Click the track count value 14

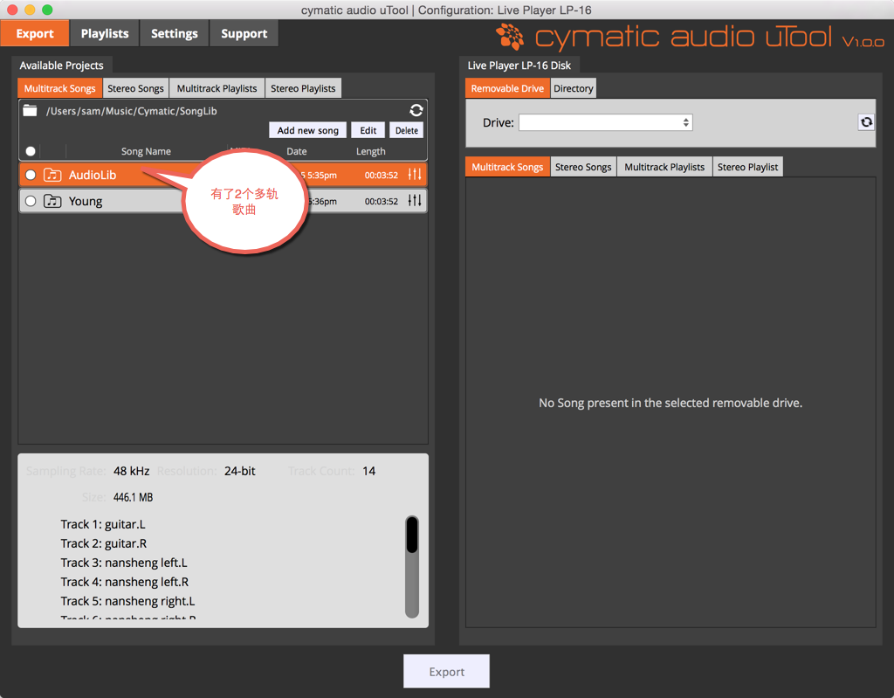369,471
